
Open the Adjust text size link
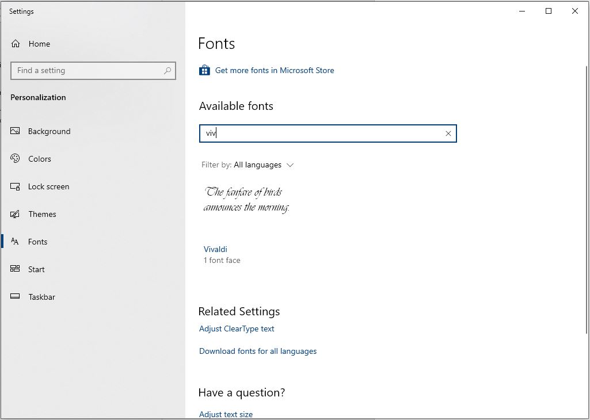coord(226,414)
